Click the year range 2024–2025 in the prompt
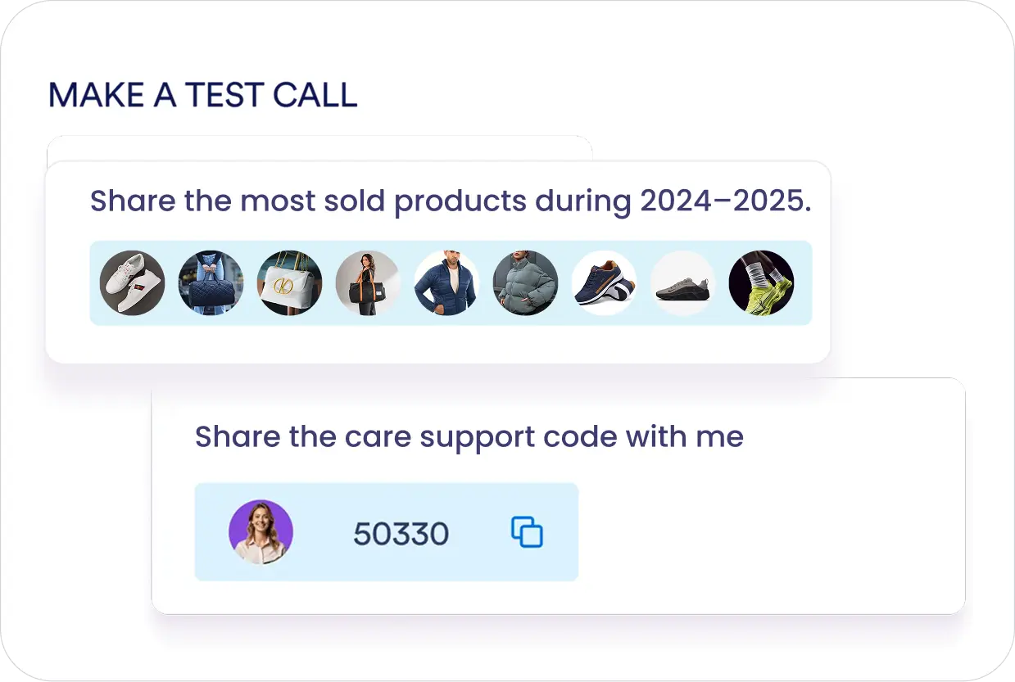The height and width of the screenshot is (682, 1015). pos(725,201)
